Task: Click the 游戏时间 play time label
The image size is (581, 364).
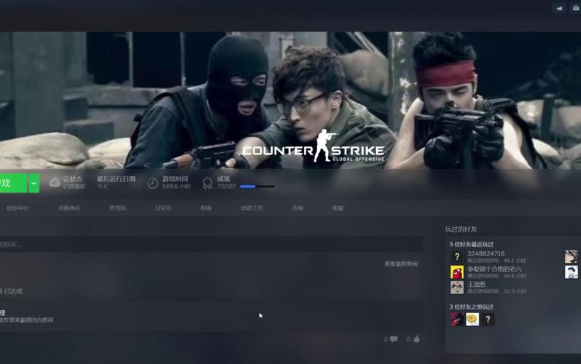Action: [x=175, y=179]
